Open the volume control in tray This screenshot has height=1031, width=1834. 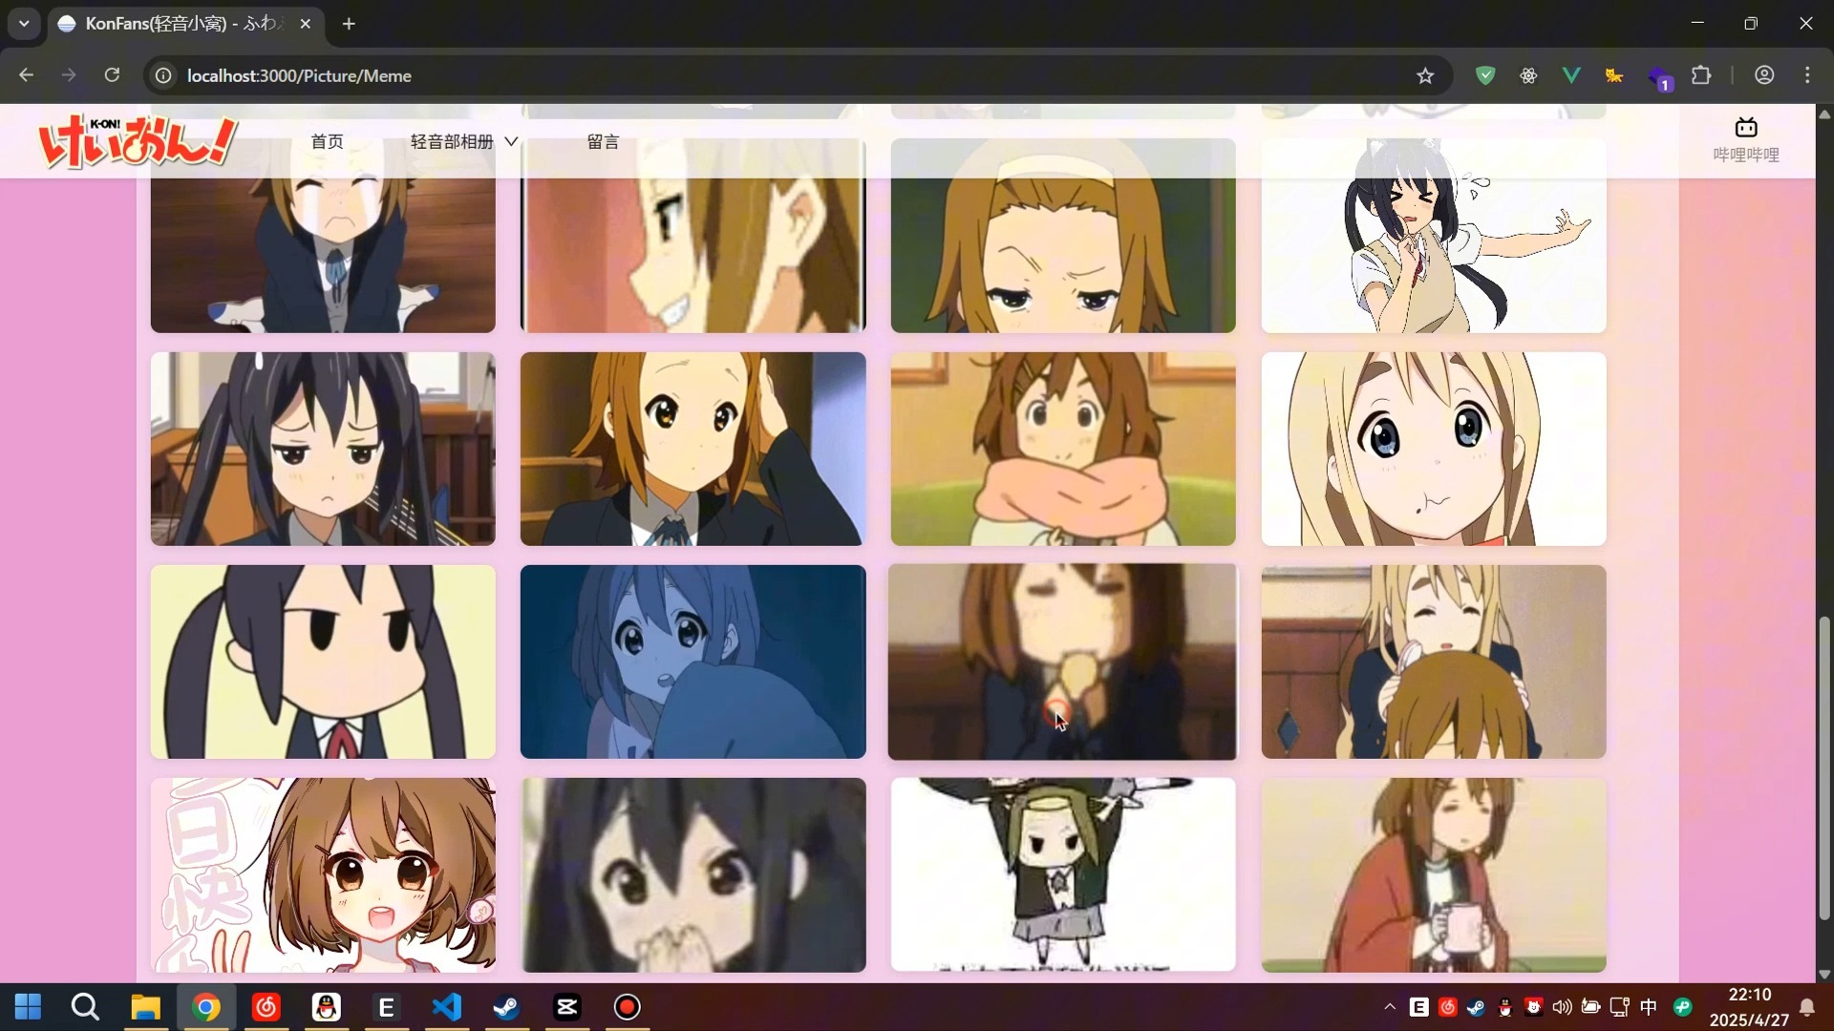[1563, 1007]
